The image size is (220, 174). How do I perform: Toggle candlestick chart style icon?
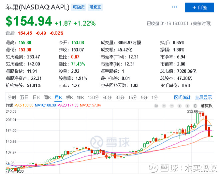coord(195,106)
